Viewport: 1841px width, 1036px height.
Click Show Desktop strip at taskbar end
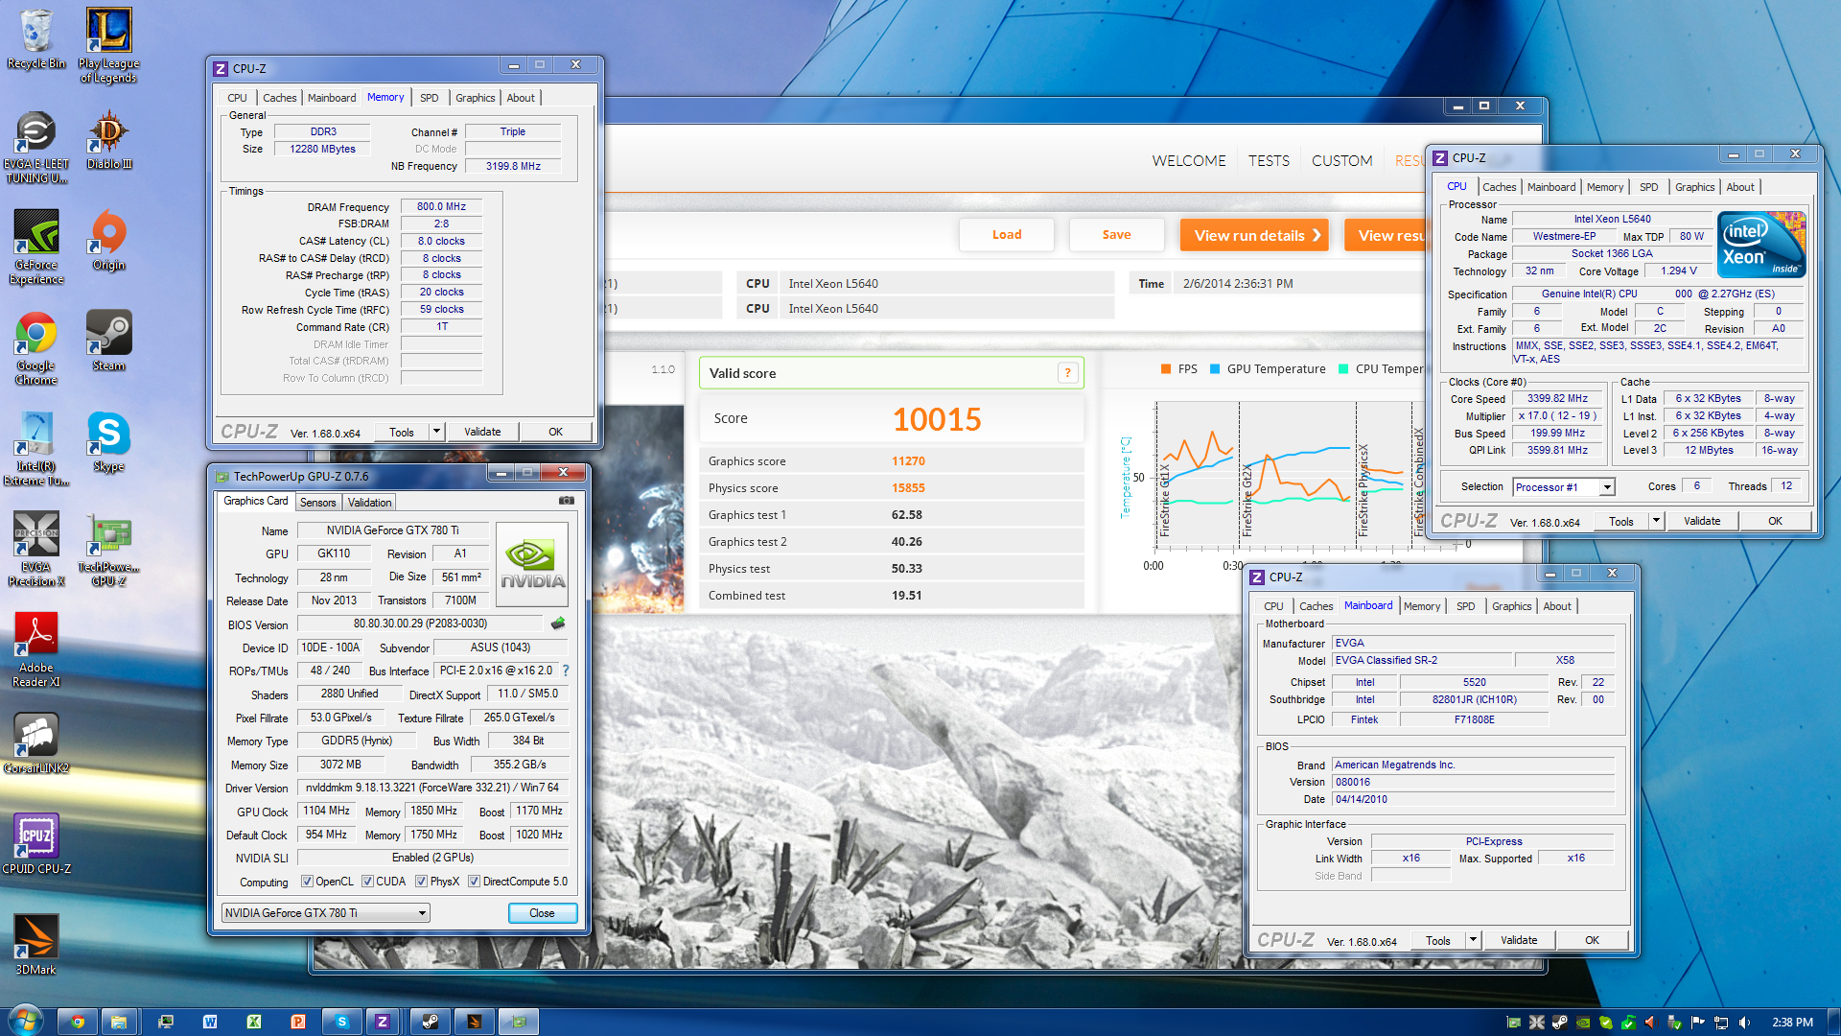[x=1833, y=1022]
